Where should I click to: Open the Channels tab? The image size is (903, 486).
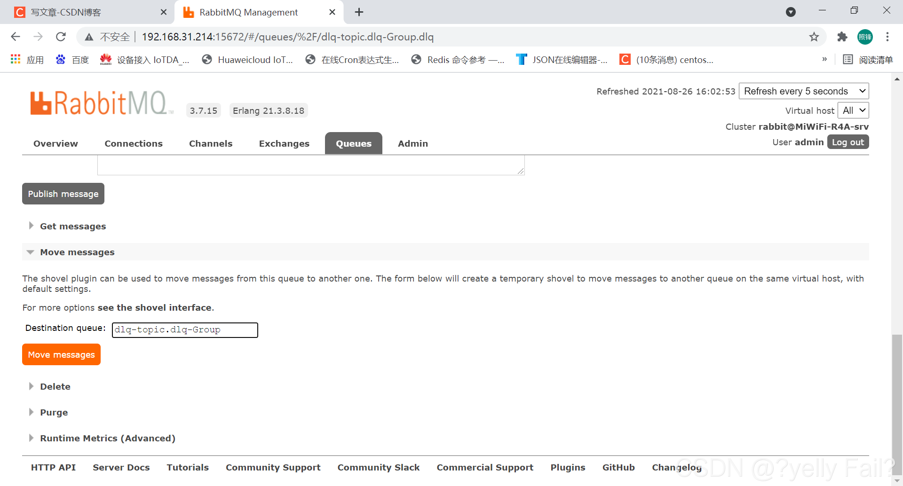tap(211, 144)
